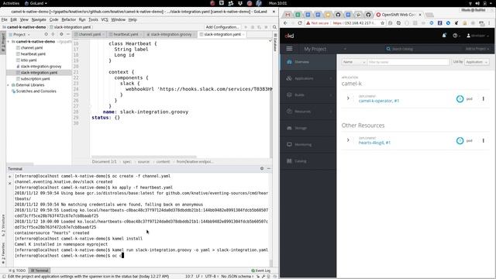The height and width of the screenshot is (279, 496).
Task: Close the terminal session with the X icon
Action: [x=10, y=183]
